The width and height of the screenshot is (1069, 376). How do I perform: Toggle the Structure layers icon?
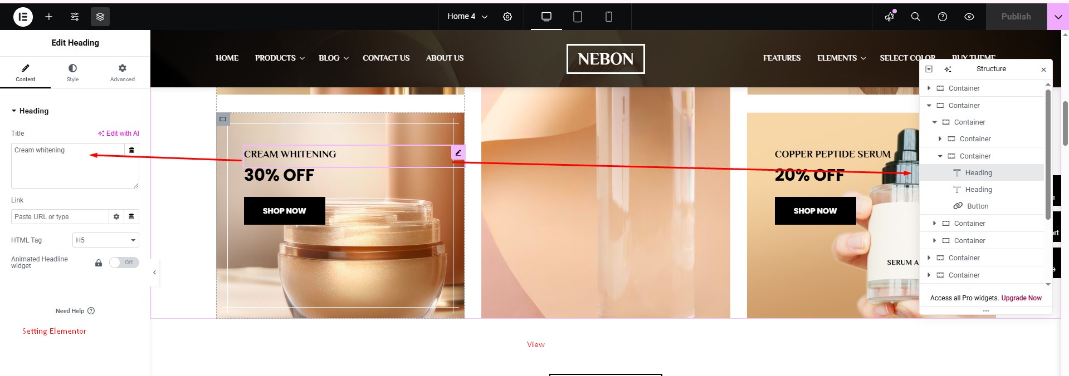100,17
